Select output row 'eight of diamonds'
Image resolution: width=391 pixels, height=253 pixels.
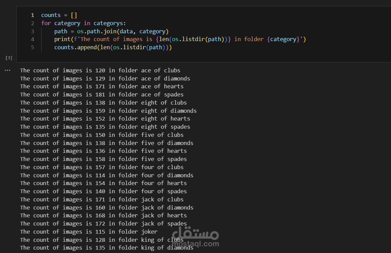tap(108, 111)
